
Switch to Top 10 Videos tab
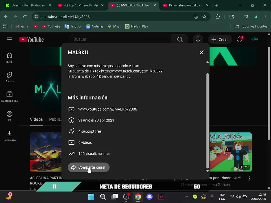pyautogui.click(x=78, y=5)
